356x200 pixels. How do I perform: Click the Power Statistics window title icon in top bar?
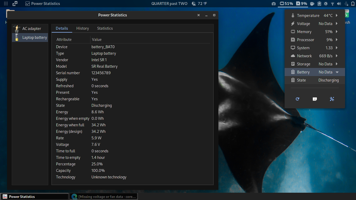[28, 4]
